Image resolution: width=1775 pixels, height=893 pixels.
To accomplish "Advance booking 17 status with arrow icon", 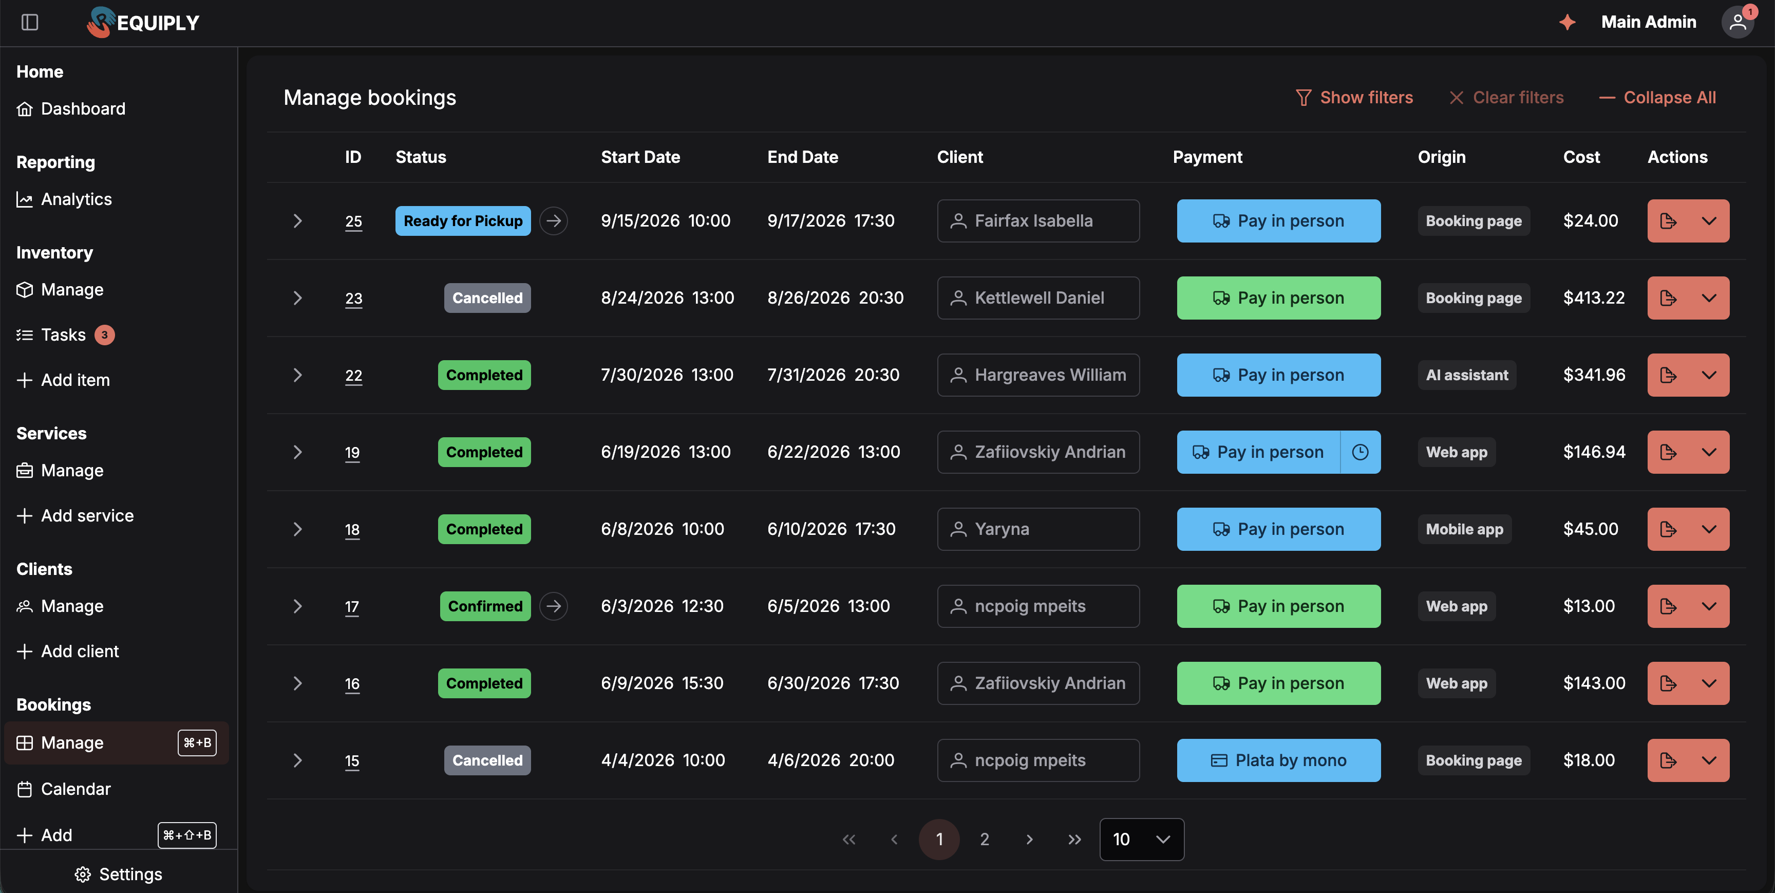I will point(553,606).
